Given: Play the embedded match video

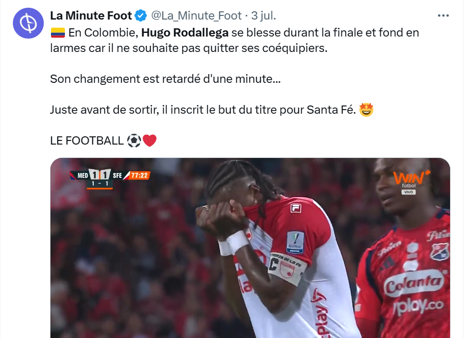Looking at the screenshot, I should pos(250,248).
